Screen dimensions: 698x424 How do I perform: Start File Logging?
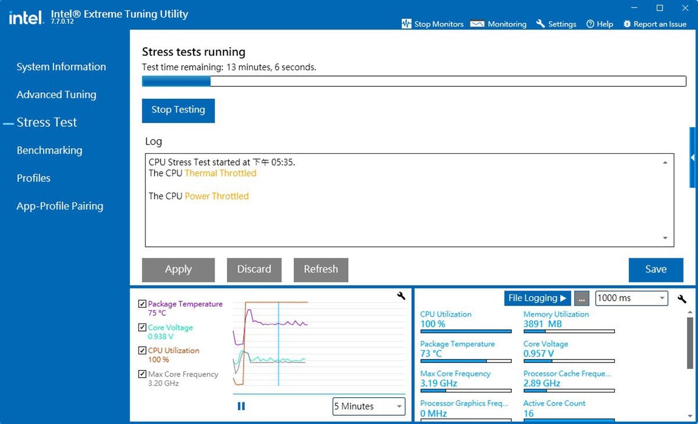coord(537,298)
